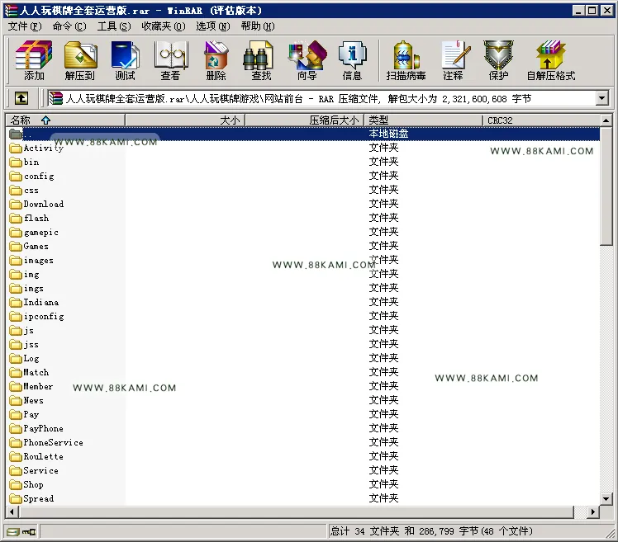618x542 pixels.
Task: Select the Indiana folder name
Action: coord(41,302)
